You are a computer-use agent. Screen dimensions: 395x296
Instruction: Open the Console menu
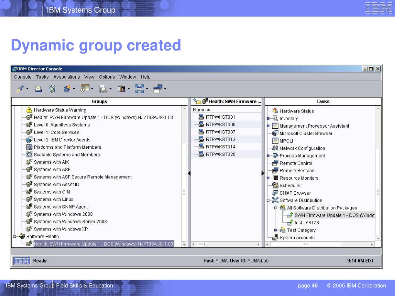click(x=23, y=77)
